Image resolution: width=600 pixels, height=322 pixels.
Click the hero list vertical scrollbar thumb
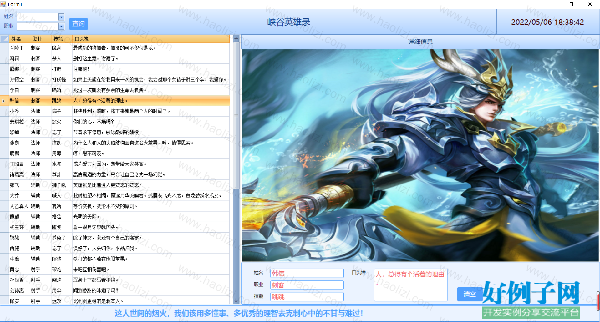(x=236, y=115)
